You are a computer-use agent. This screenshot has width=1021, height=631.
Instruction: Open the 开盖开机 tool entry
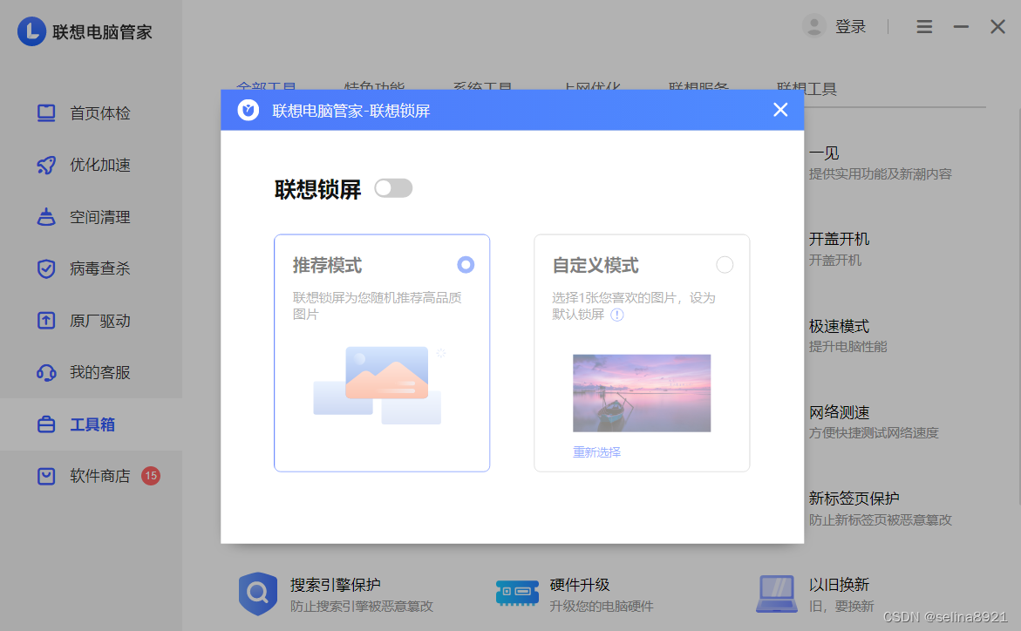click(840, 248)
